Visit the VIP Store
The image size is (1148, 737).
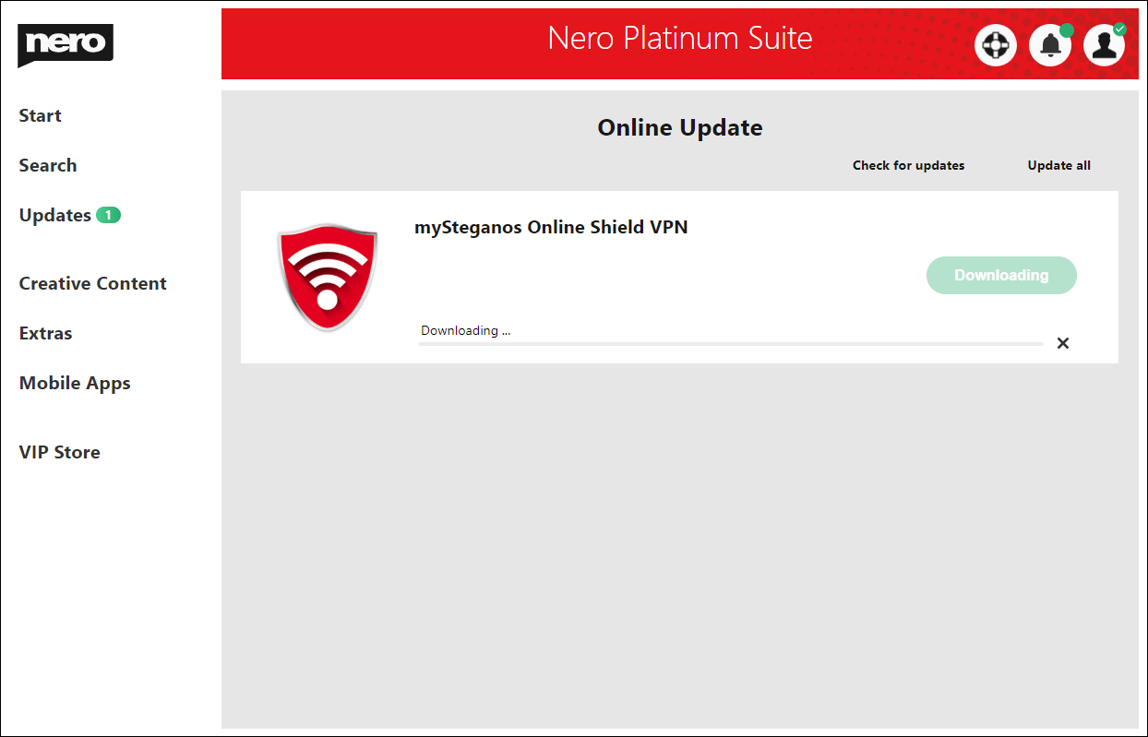pyautogui.click(x=59, y=452)
